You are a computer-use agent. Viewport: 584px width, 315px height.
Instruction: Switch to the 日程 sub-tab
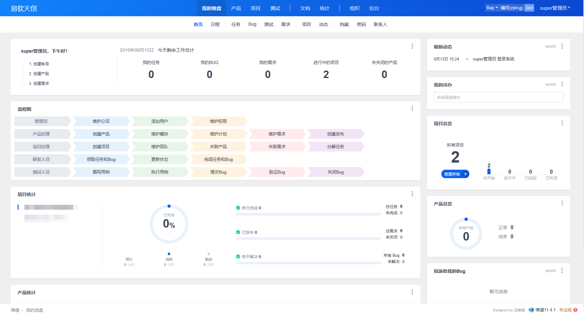[x=215, y=24]
